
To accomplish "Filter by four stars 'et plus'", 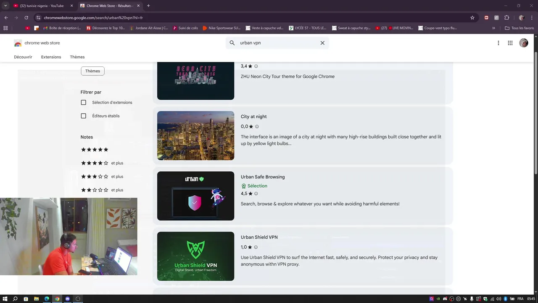I will click(x=102, y=163).
